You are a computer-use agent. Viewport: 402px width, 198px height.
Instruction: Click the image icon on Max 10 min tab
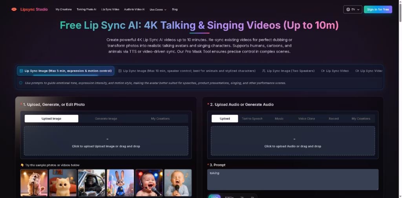click(120, 71)
